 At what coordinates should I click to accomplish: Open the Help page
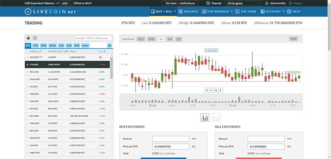point(294,12)
